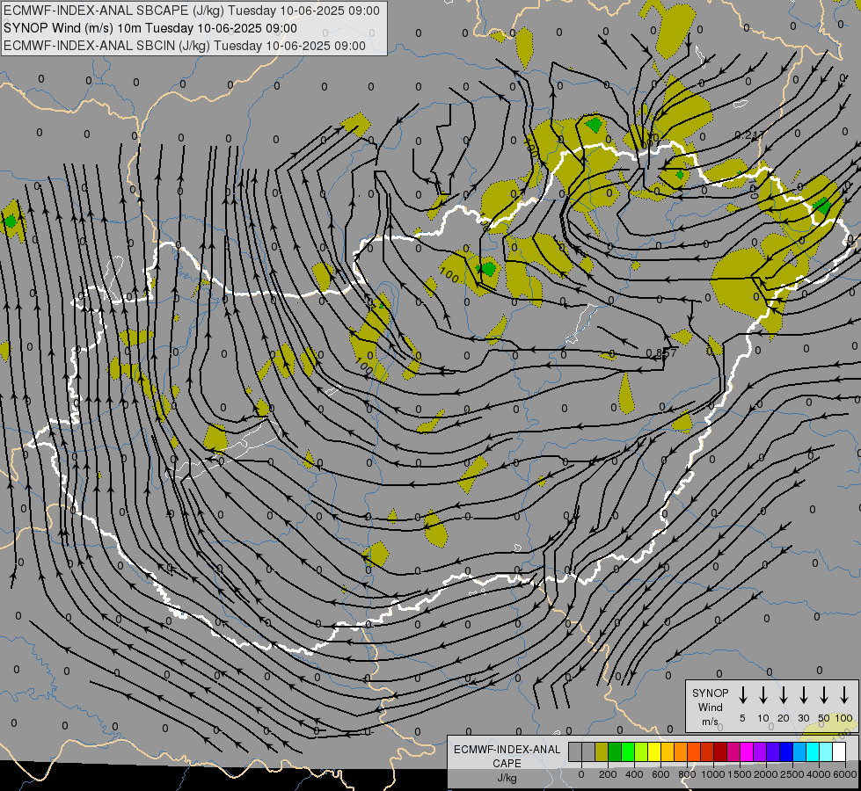Select the bright green CAPE legend swatch
Screen dimensions: 861x791
point(628,751)
